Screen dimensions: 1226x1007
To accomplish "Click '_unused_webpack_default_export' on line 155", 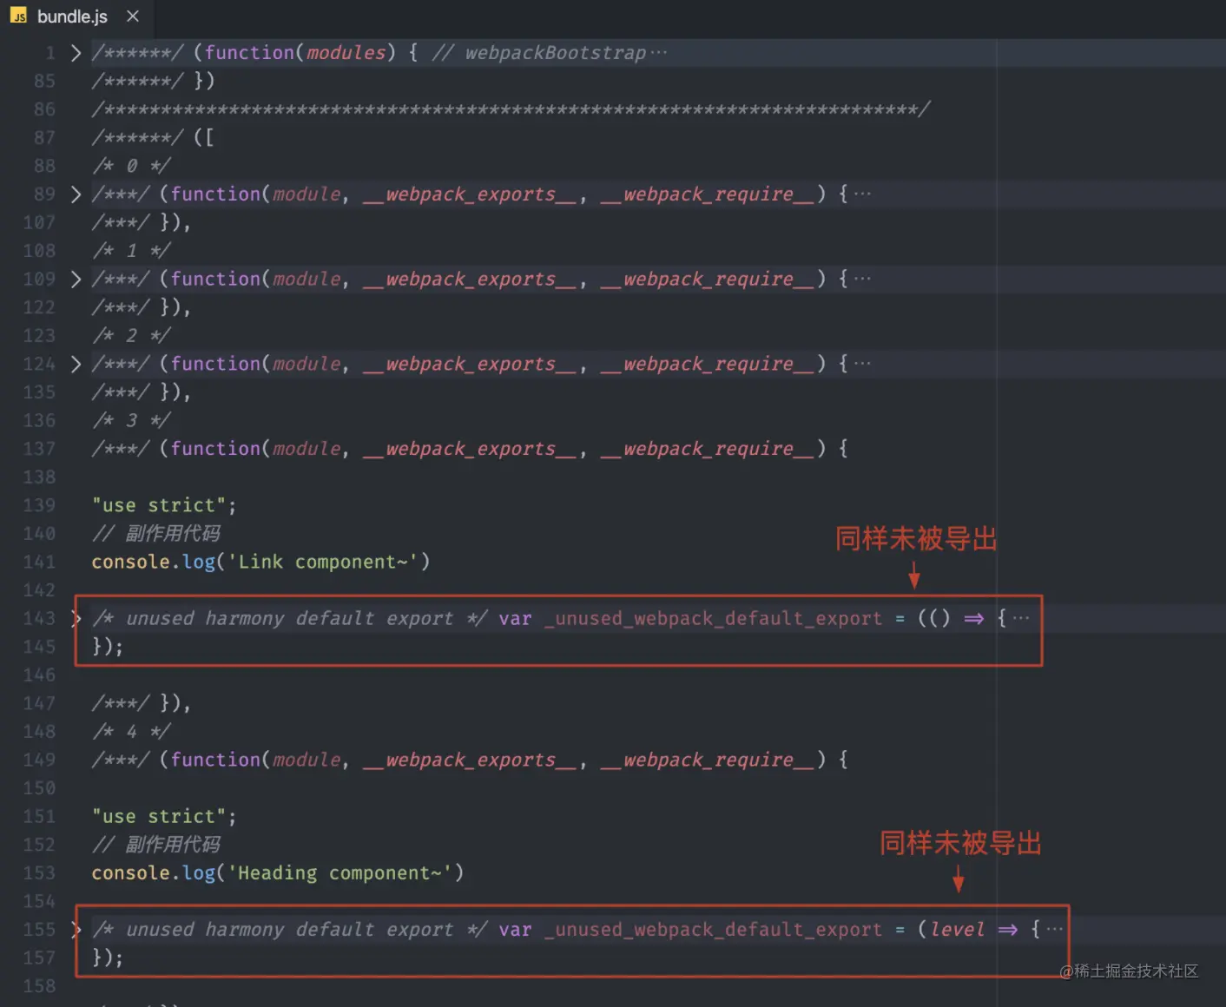I will click(713, 930).
